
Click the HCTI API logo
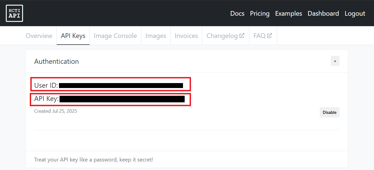tap(14, 13)
